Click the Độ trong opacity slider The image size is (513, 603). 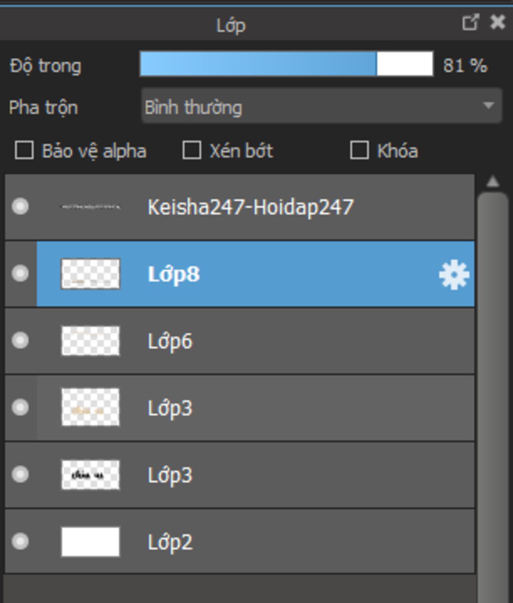(x=287, y=64)
